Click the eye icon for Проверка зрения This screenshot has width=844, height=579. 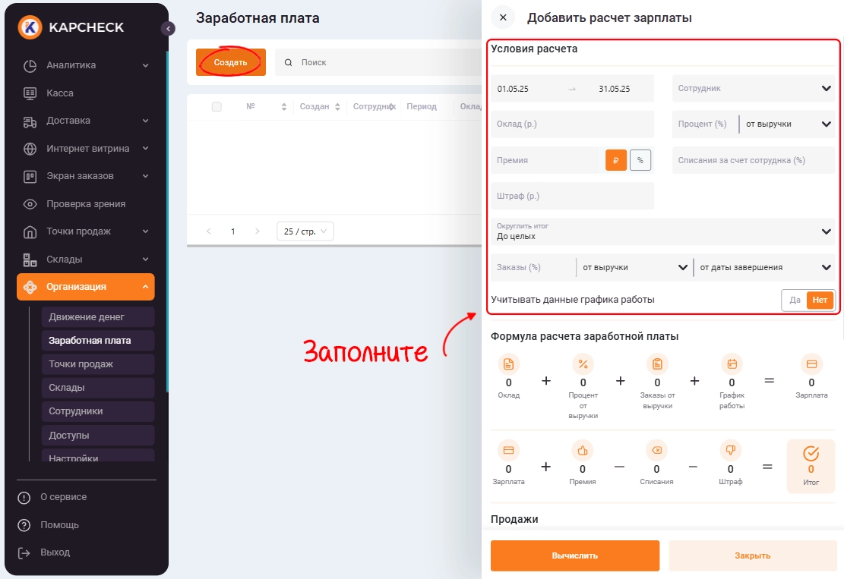(x=30, y=204)
